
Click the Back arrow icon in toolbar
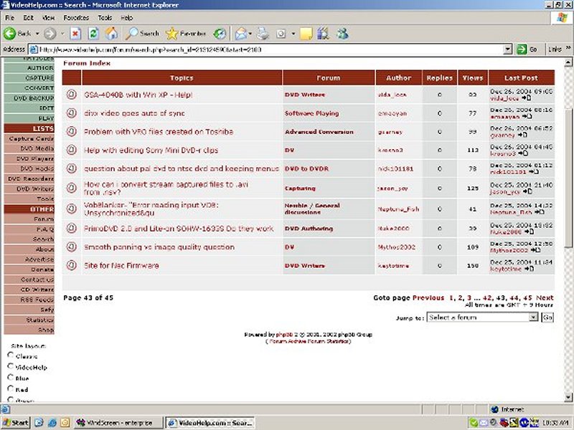click(10, 34)
